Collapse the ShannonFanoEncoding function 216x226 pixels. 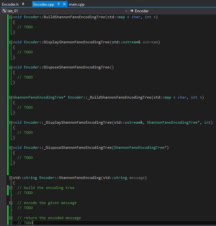tap(11, 178)
